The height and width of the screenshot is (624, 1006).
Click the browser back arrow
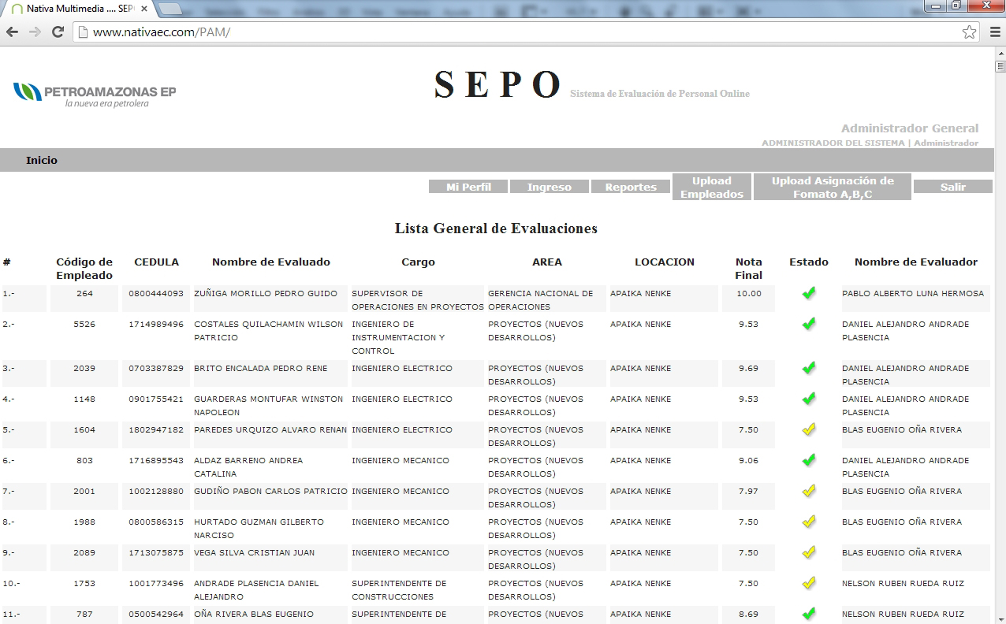(x=12, y=32)
